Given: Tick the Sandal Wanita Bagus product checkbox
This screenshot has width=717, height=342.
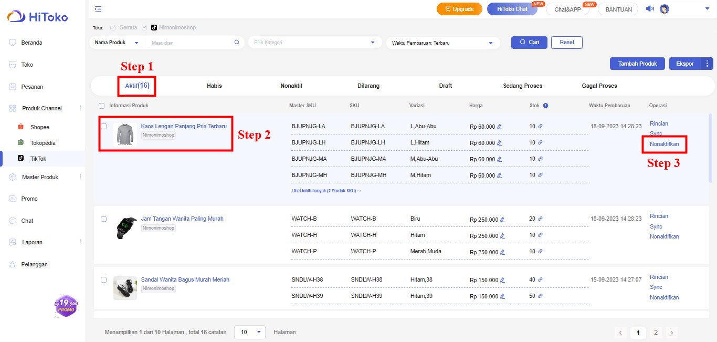Looking at the screenshot, I should pyautogui.click(x=104, y=280).
